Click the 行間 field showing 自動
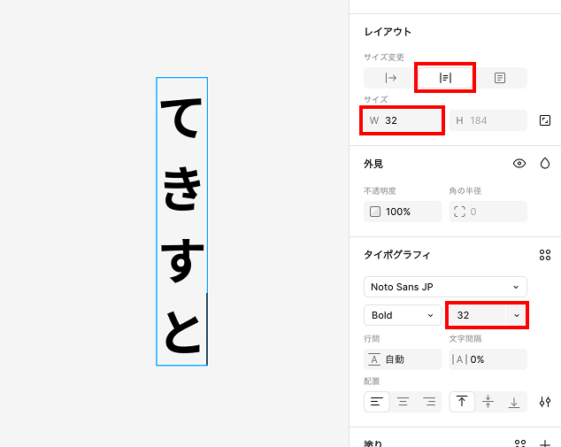This screenshot has width=561, height=447. [403, 359]
